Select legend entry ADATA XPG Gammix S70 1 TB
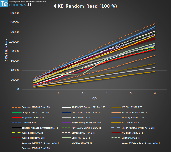Viewport: 171px width, 152px height. (82, 128)
